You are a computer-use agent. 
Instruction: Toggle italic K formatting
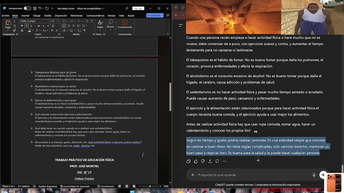(x=26, y=26)
